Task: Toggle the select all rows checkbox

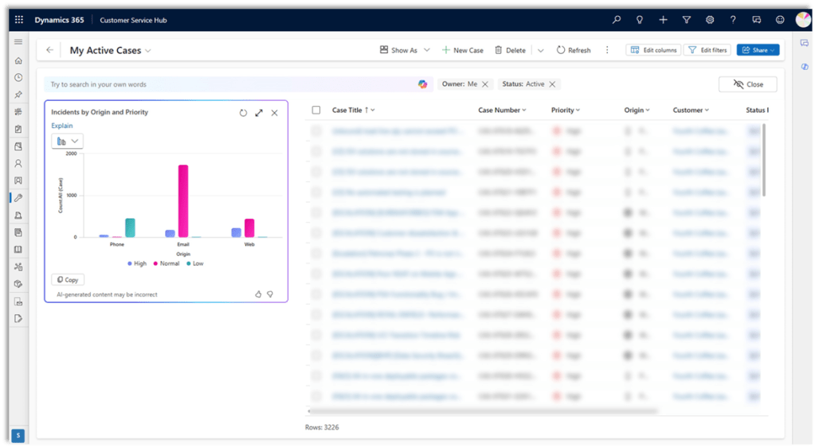Action: [316, 111]
